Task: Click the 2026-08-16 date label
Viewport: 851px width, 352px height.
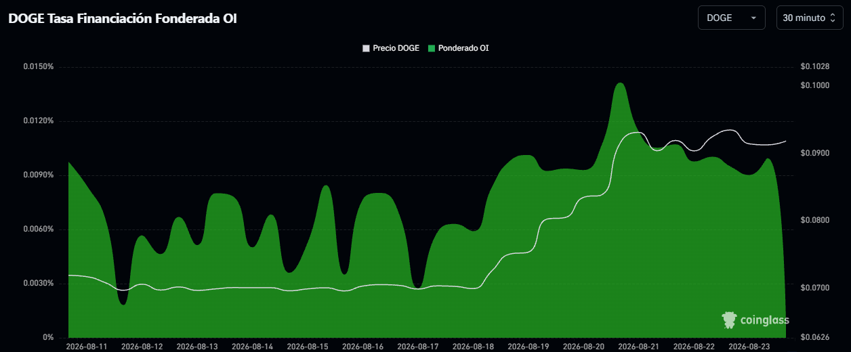Action: tap(363, 347)
